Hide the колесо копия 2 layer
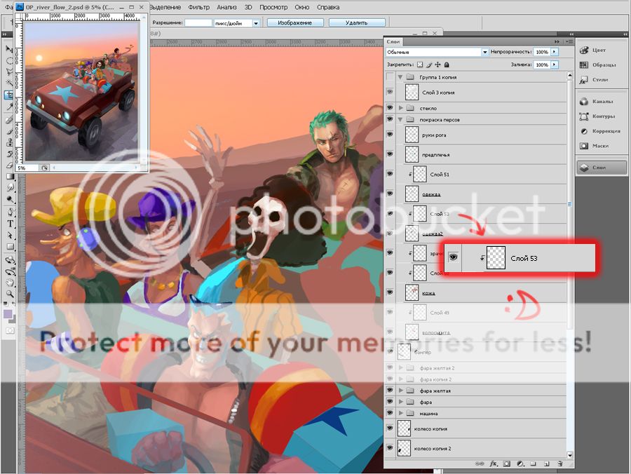 (390, 448)
